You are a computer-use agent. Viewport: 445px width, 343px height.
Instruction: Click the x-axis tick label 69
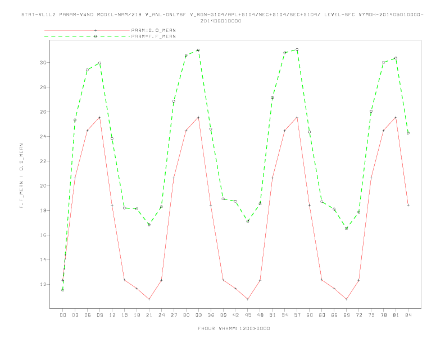click(347, 315)
